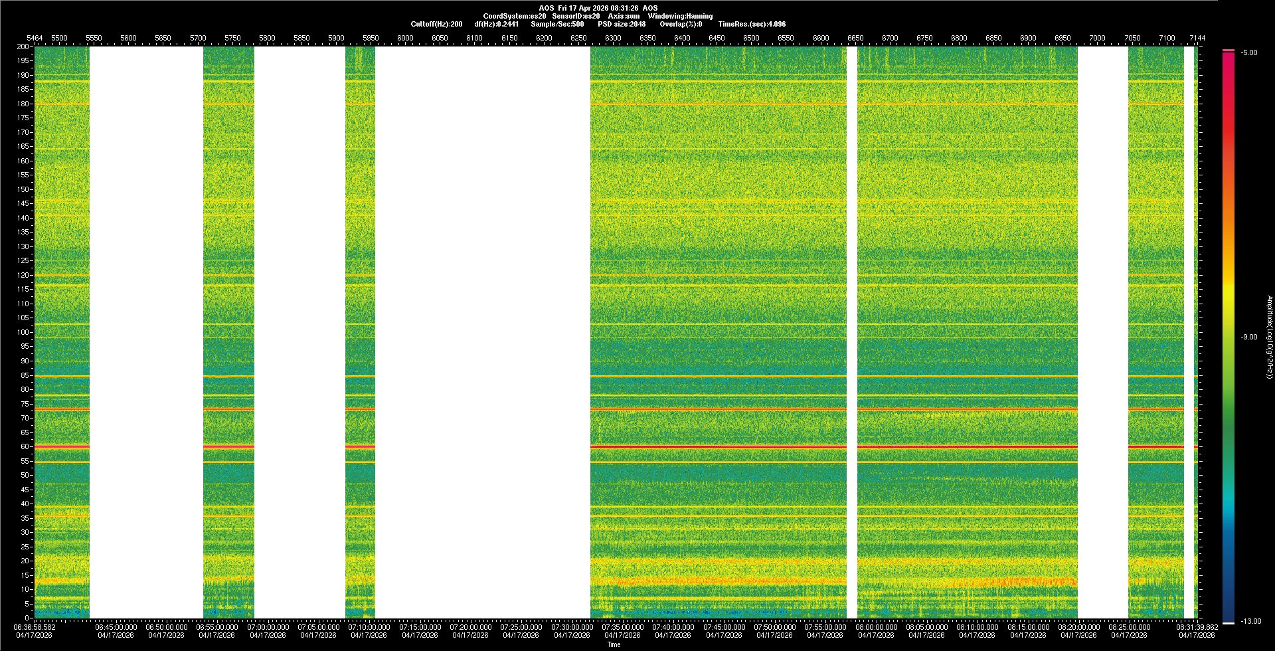Click the 08:00:00.000 time axis label
The width and height of the screenshot is (1275, 651).
pyautogui.click(x=876, y=627)
